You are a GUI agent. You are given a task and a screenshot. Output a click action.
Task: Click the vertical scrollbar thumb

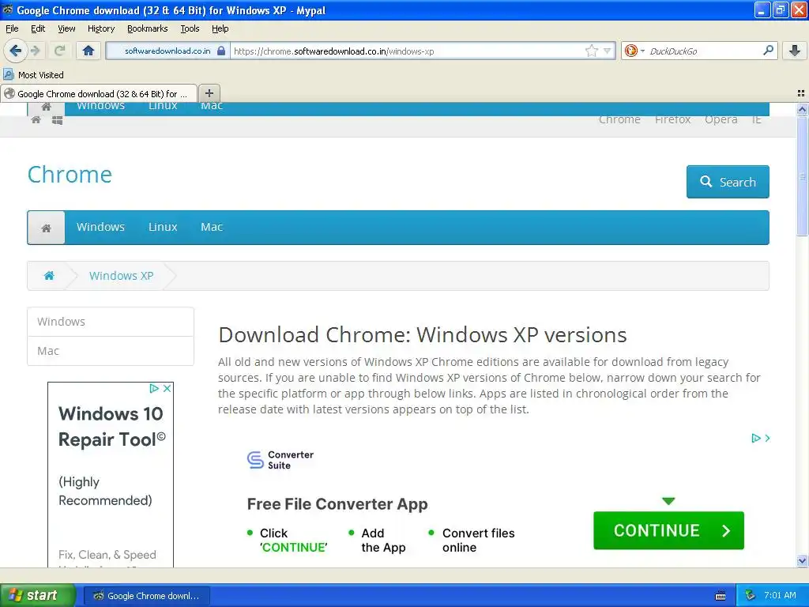click(802, 175)
